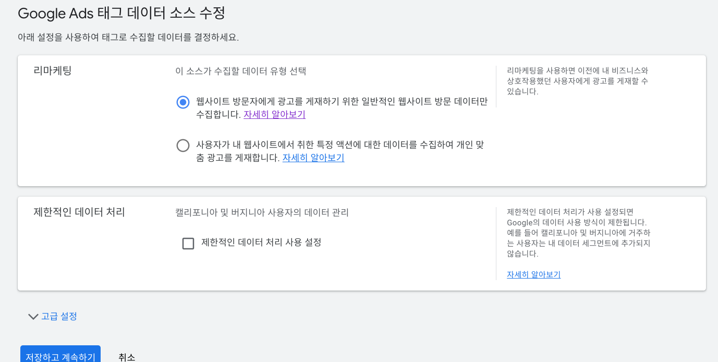Click the text 캘리포니아 및 버지니아 사용자의 데이터 관리

tap(262, 212)
